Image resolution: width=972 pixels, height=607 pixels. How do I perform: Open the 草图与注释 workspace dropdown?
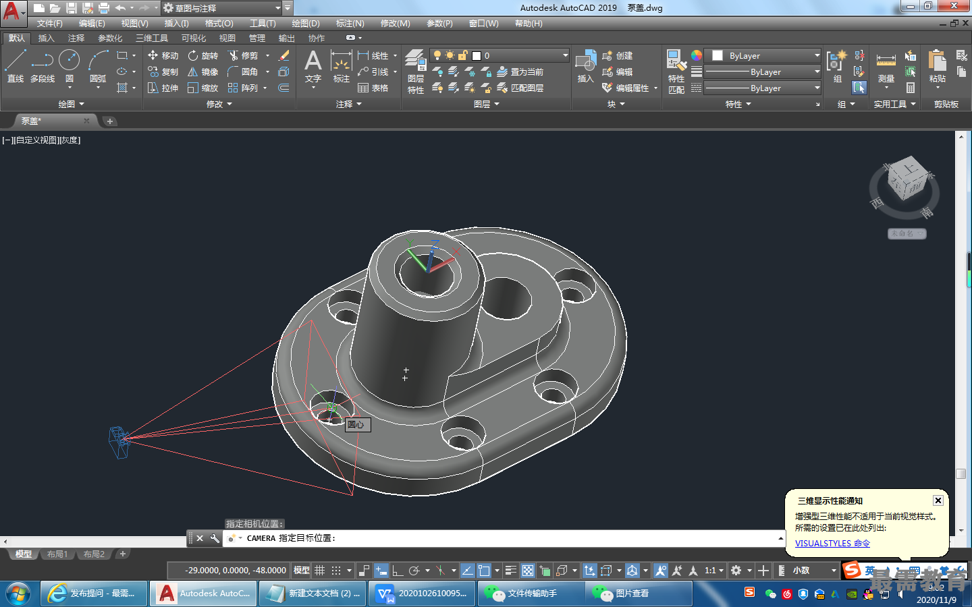221,8
